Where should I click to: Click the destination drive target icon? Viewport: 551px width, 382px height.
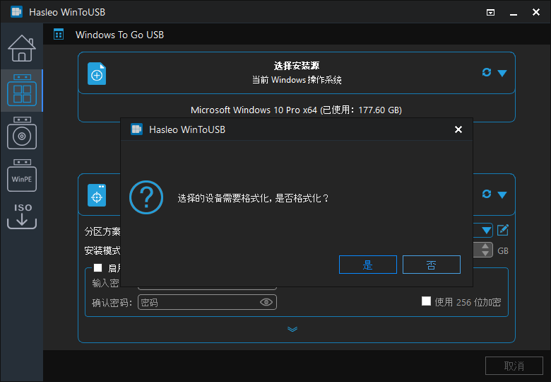click(97, 195)
